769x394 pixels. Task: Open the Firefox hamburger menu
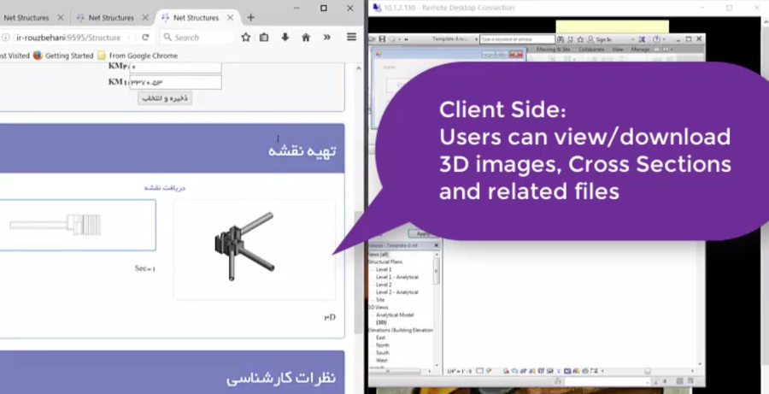pyautogui.click(x=351, y=38)
